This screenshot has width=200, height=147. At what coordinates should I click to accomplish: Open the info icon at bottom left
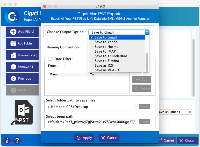tap(7, 140)
